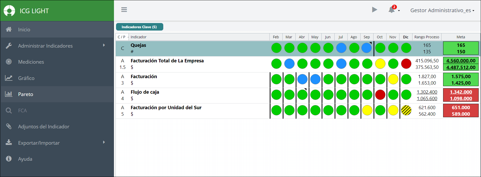Click the Inicio home icon

tap(9, 29)
